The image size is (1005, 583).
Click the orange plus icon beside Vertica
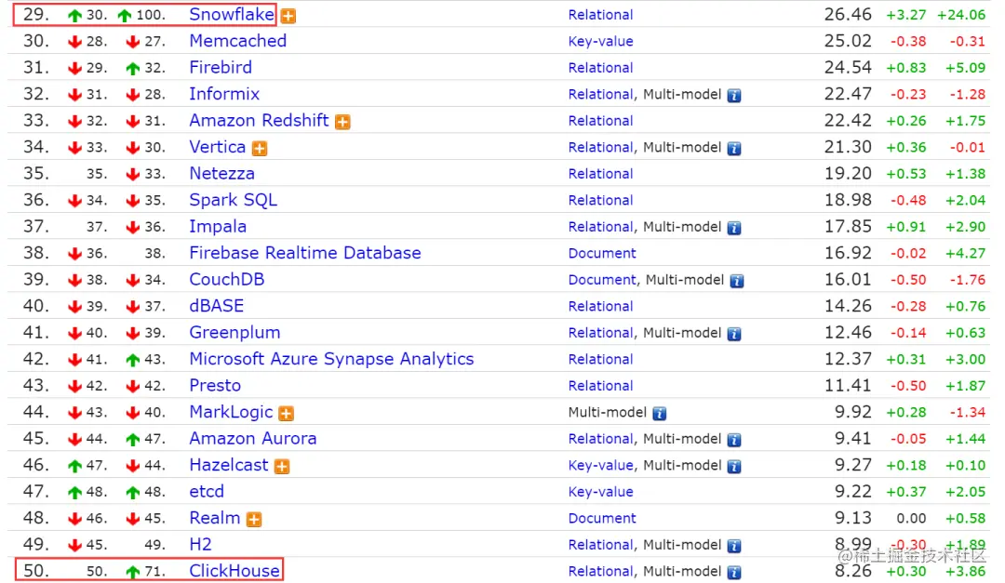(x=260, y=149)
